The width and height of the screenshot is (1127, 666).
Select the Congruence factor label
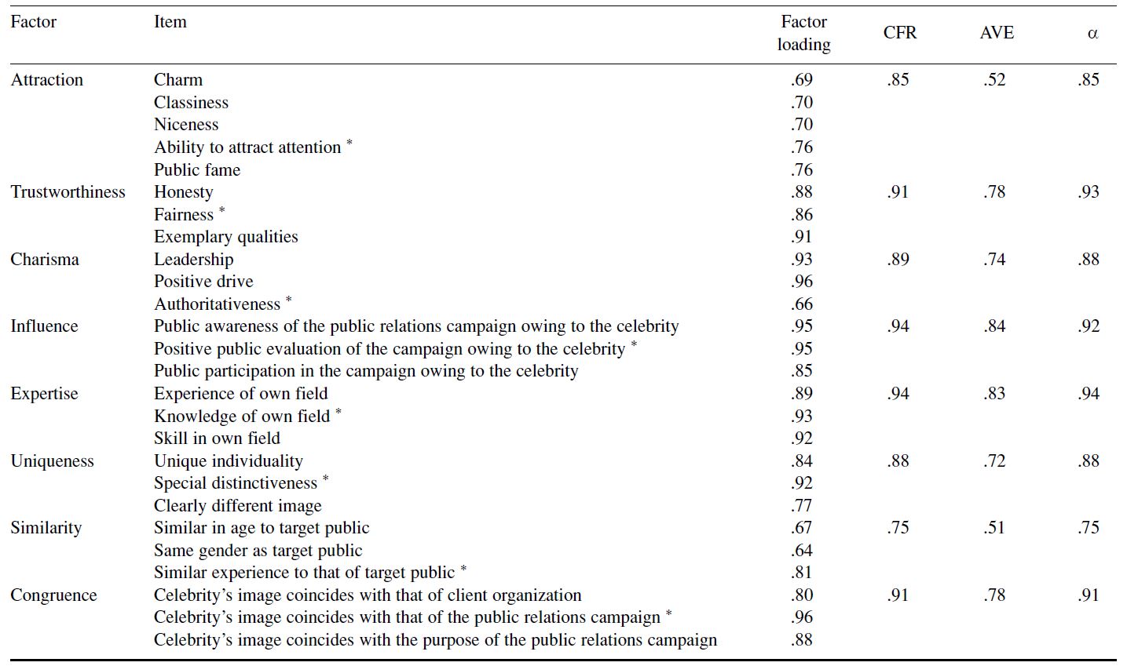tap(54, 595)
